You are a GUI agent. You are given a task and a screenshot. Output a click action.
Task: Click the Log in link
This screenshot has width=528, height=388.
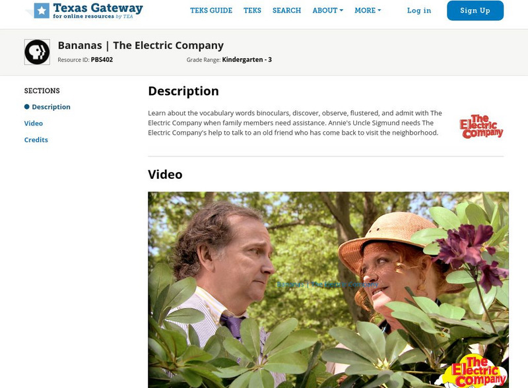(x=419, y=11)
